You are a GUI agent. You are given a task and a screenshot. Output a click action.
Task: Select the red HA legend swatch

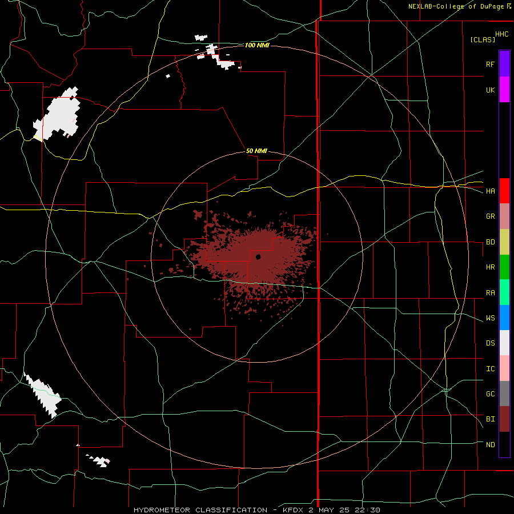point(504,191)
